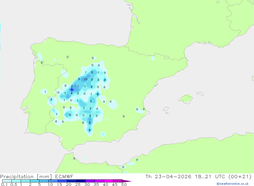Click the "50" legend scale label
Viewport: 254px width, 186px height.
[124, 184]
